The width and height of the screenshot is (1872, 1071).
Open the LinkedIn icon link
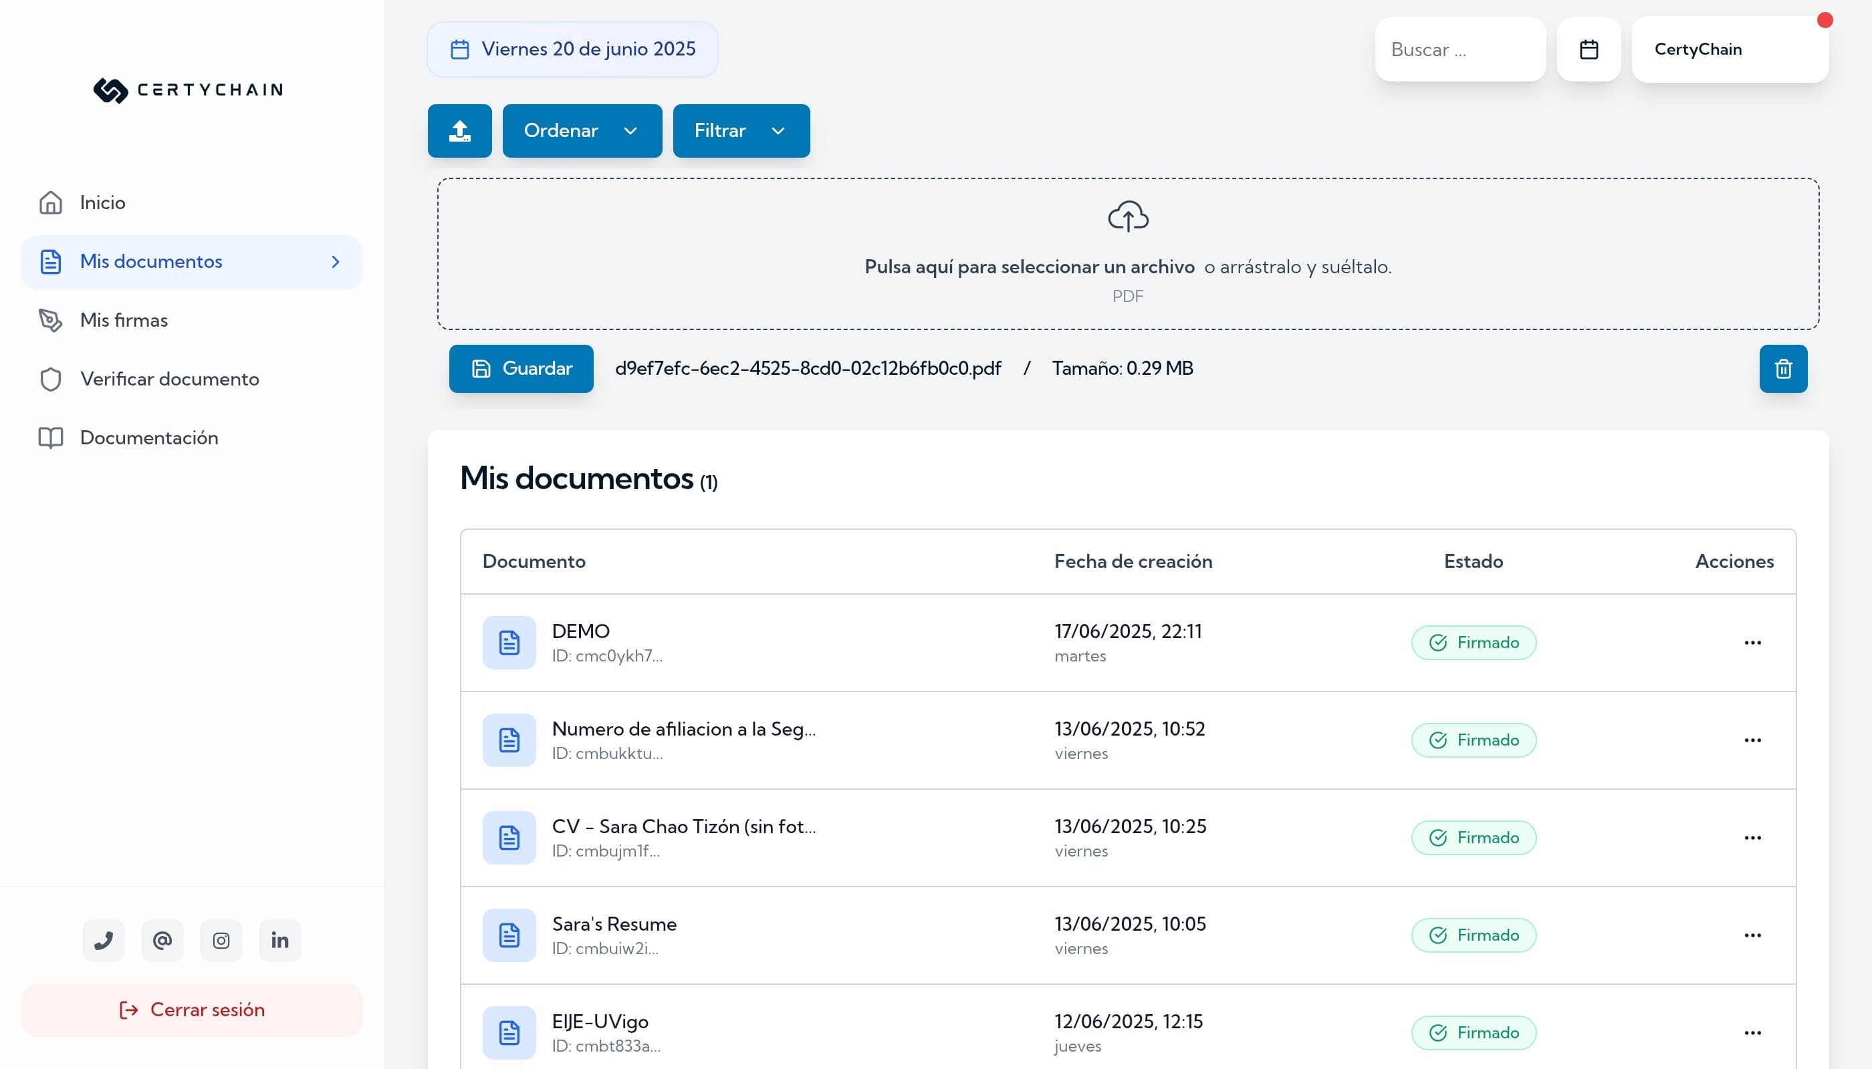click(x=279, y=940)
